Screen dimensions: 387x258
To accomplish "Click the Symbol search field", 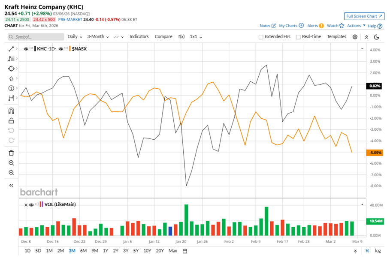I will tap(36, 37).
